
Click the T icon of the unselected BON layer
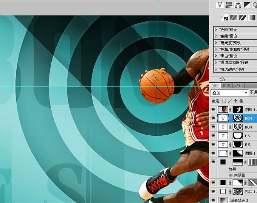(223, 127)
